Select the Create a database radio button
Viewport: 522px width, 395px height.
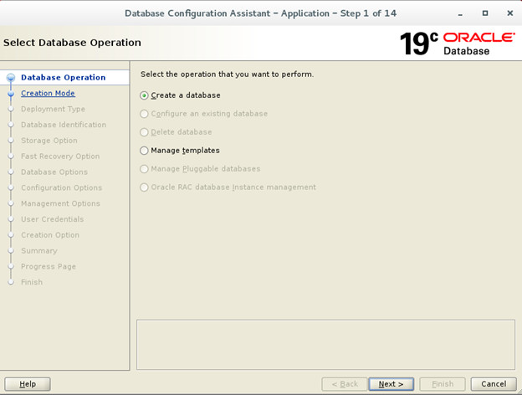180,95
